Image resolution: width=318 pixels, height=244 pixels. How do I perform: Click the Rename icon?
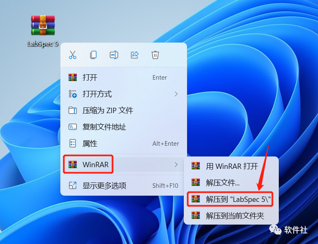pos(114,55)
